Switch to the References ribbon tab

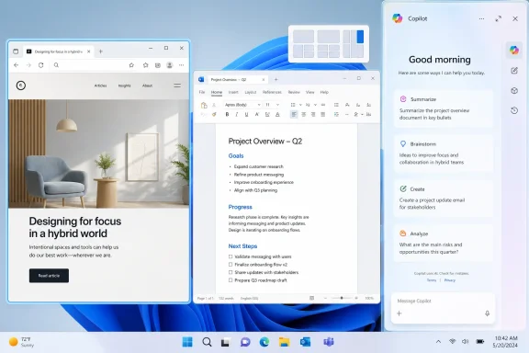(x=272, y=92)
